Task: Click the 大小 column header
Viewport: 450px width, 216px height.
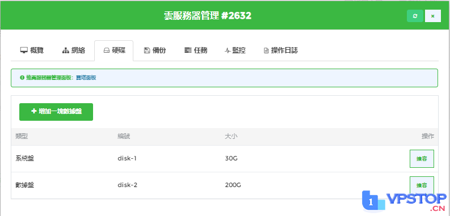Action: tap(232, 137)
